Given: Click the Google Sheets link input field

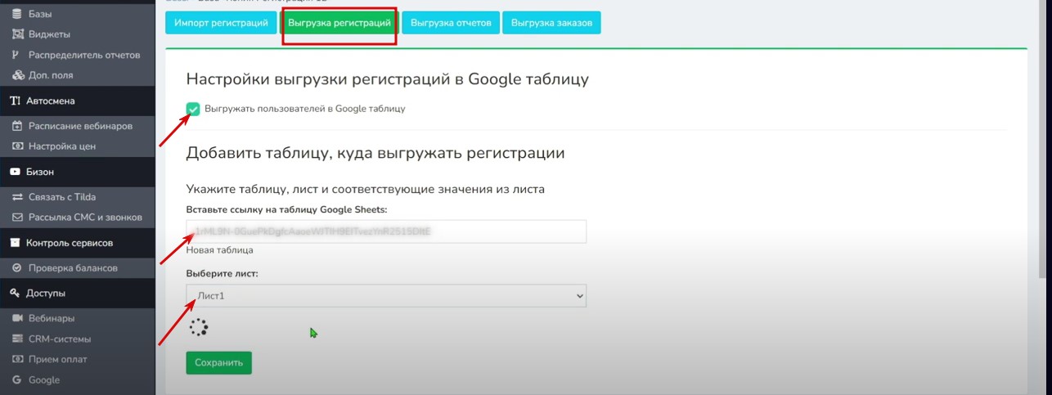Looking at the screenshot, I should (x=386, y=231).
